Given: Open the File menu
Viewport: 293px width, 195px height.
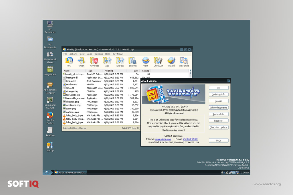Looking at the screenshot, I should point(65,54).
